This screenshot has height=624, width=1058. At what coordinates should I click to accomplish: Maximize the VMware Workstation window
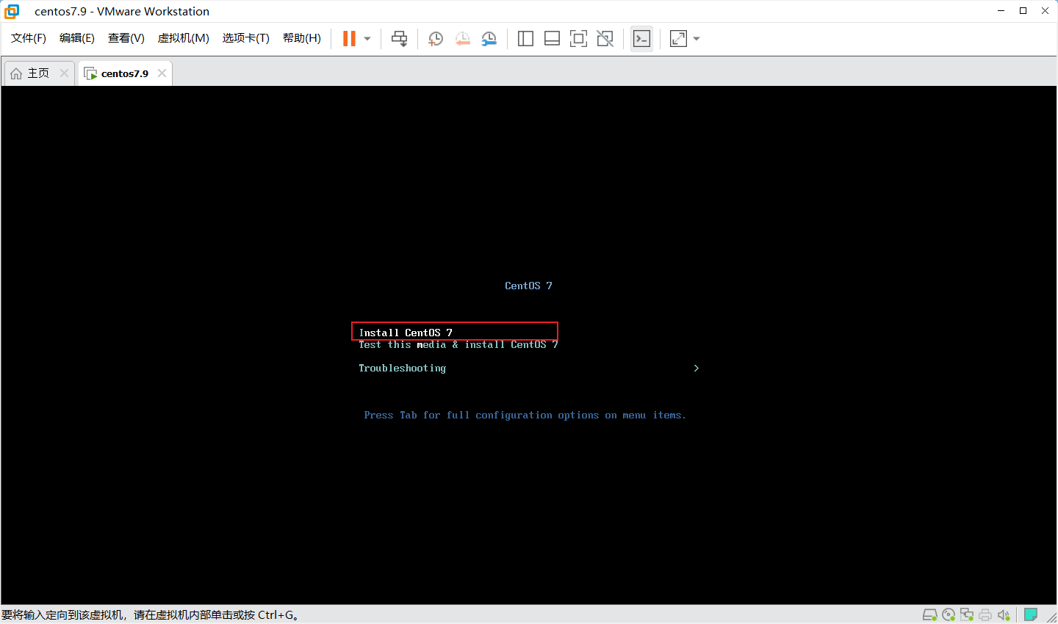point(1023,11)
